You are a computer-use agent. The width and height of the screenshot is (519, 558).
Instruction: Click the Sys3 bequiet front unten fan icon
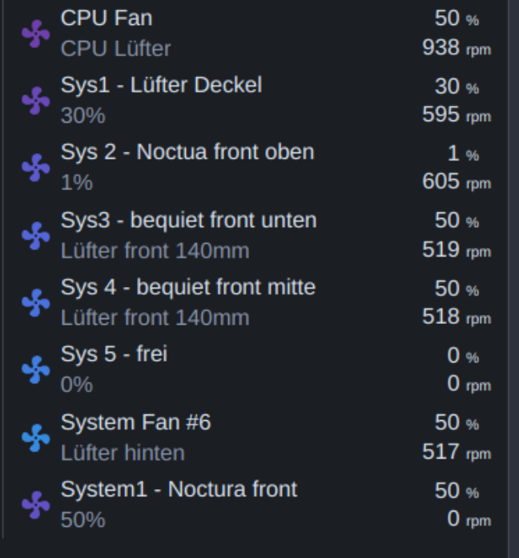tap(35, 236)
